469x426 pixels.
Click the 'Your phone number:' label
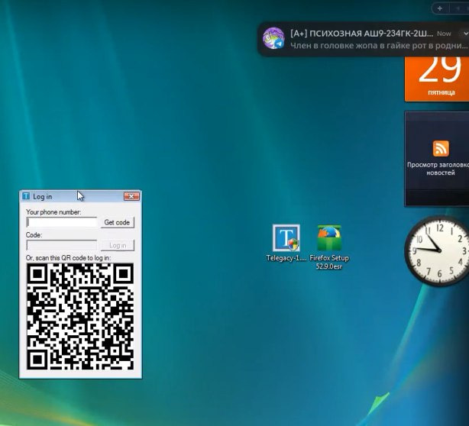[x=53, y=212]
